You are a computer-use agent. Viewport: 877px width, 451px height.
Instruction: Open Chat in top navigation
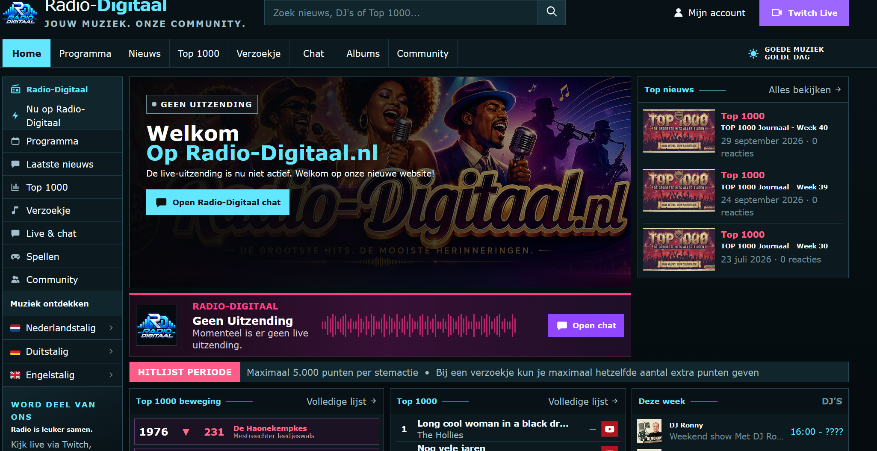(x=313, y=53)
